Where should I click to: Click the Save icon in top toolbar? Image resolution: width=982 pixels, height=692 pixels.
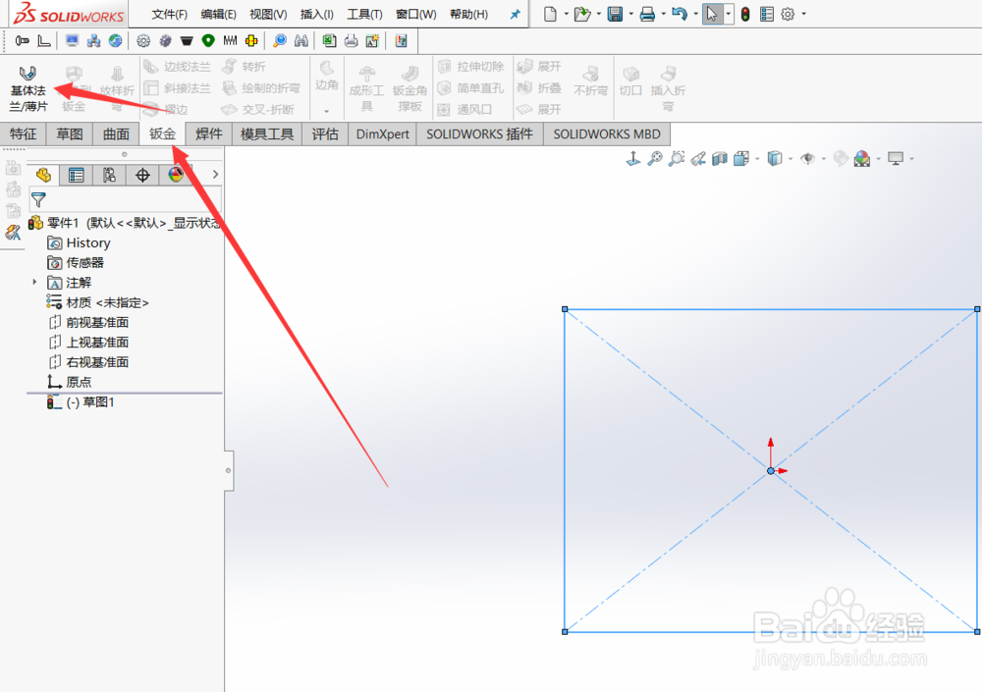click(x=616, y=14)
